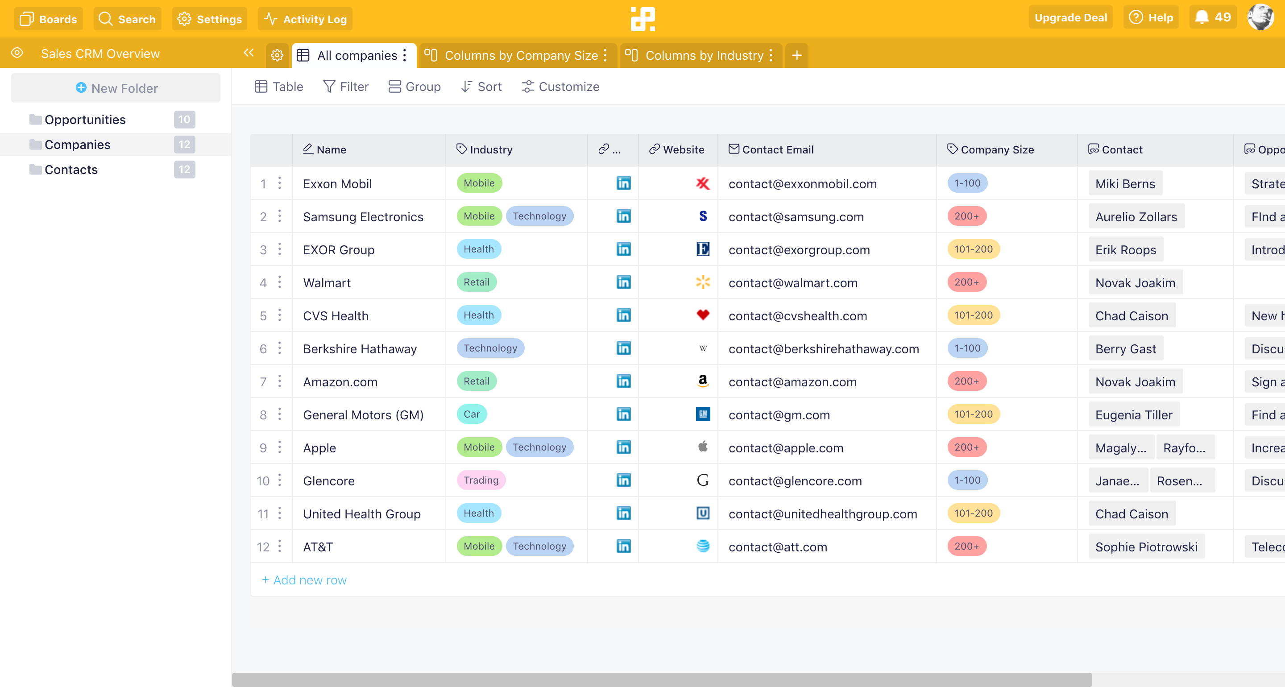Click the Trading tag for Glencore
1285x687 pixels.
(481, 480)
